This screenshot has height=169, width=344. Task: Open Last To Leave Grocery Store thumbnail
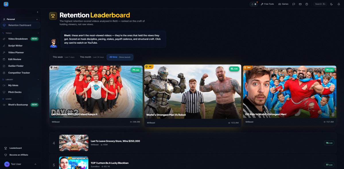point(74,143)
